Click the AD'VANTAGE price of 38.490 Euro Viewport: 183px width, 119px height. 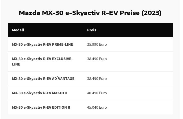coord(97,79)
